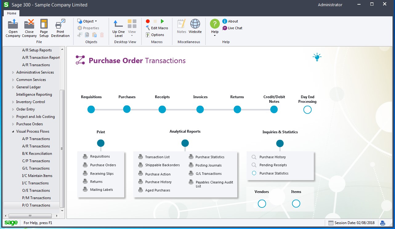Collapse the Visual Process Flows node
Viewport: 395px width, 229px height.
tap(13, 131)
